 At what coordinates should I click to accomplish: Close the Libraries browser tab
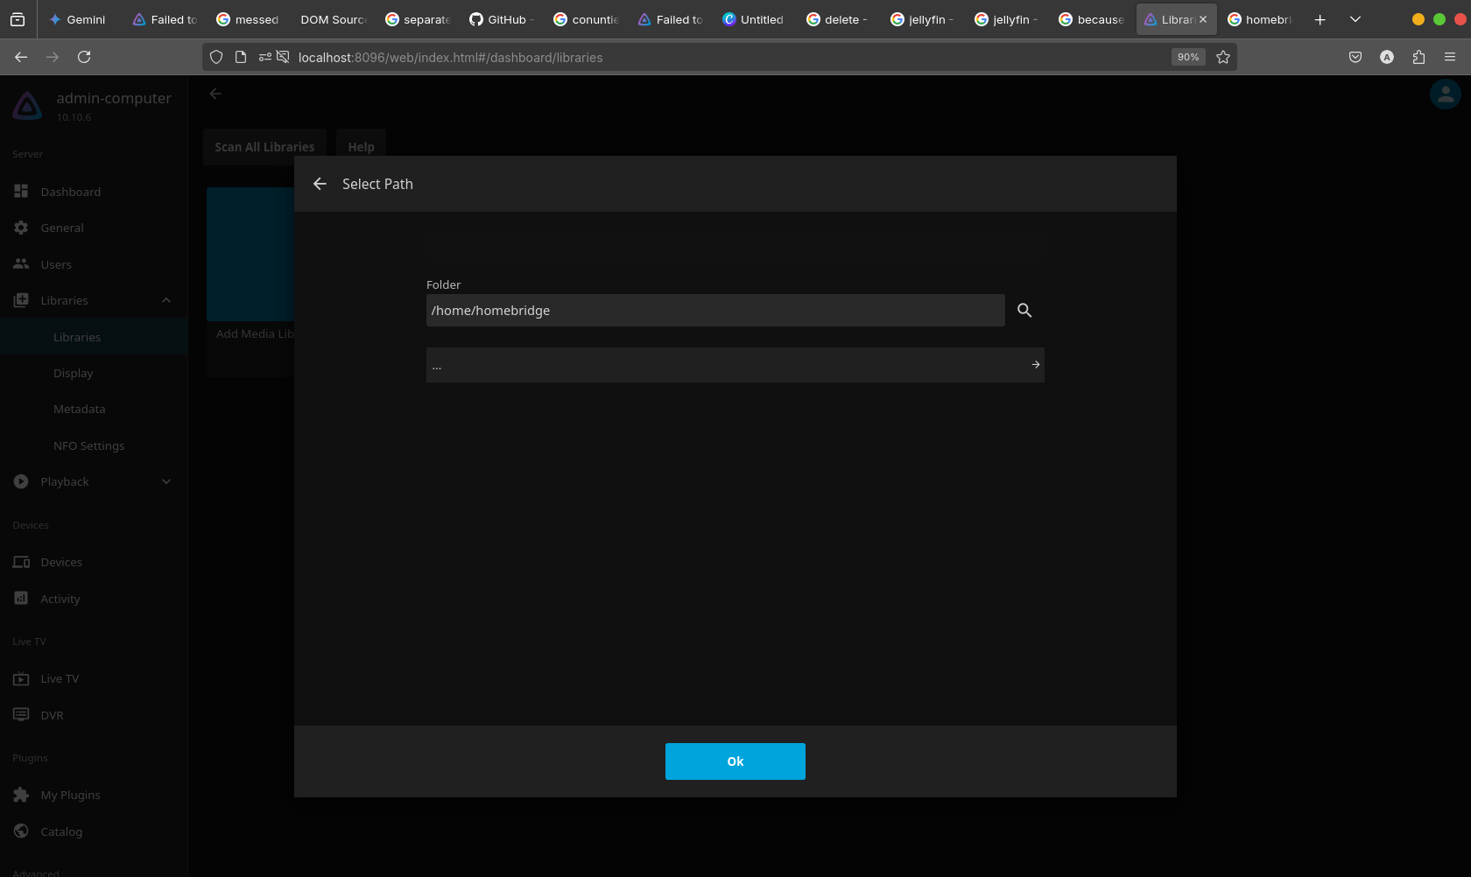point(1203,19)
